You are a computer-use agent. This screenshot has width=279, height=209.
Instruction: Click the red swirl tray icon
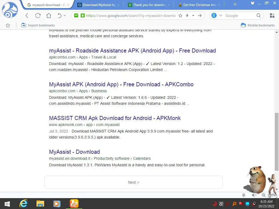215,204
